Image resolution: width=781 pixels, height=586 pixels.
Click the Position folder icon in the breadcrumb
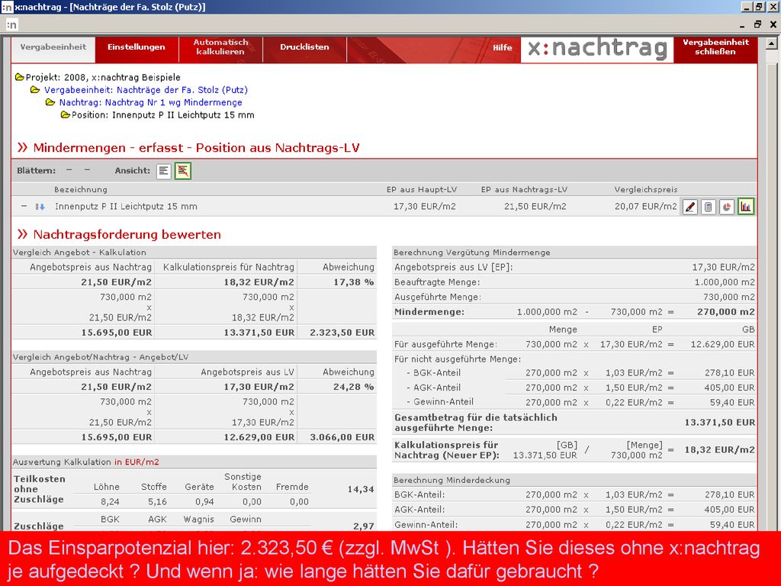66,115
